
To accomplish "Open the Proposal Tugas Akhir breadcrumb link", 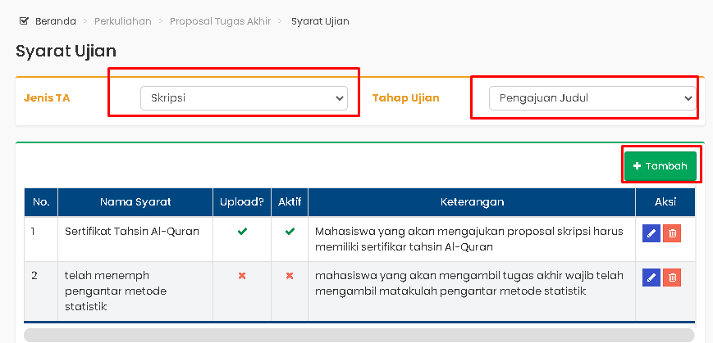I will 220,21.
